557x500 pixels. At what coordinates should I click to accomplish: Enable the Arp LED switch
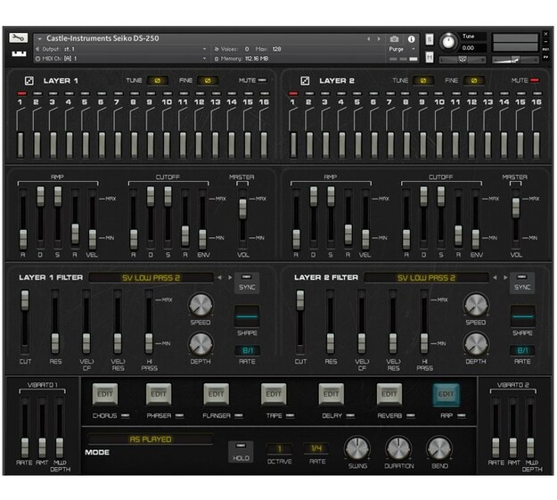[x=462, y=415]
